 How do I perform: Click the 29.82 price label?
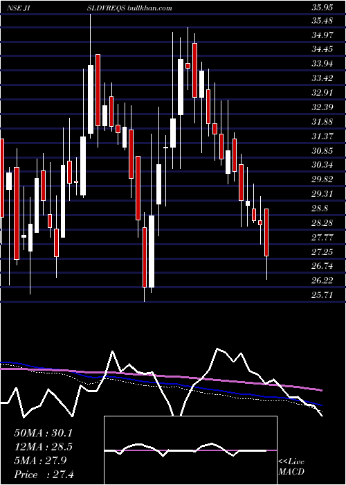pos(322,179)
